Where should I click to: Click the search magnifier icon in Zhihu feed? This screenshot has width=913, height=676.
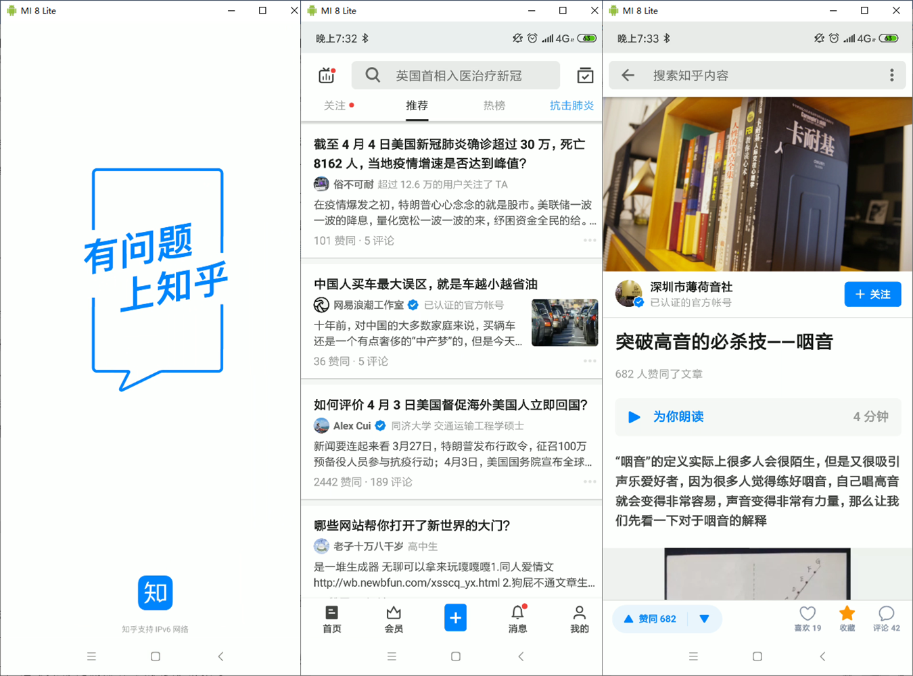pos(373,75)
